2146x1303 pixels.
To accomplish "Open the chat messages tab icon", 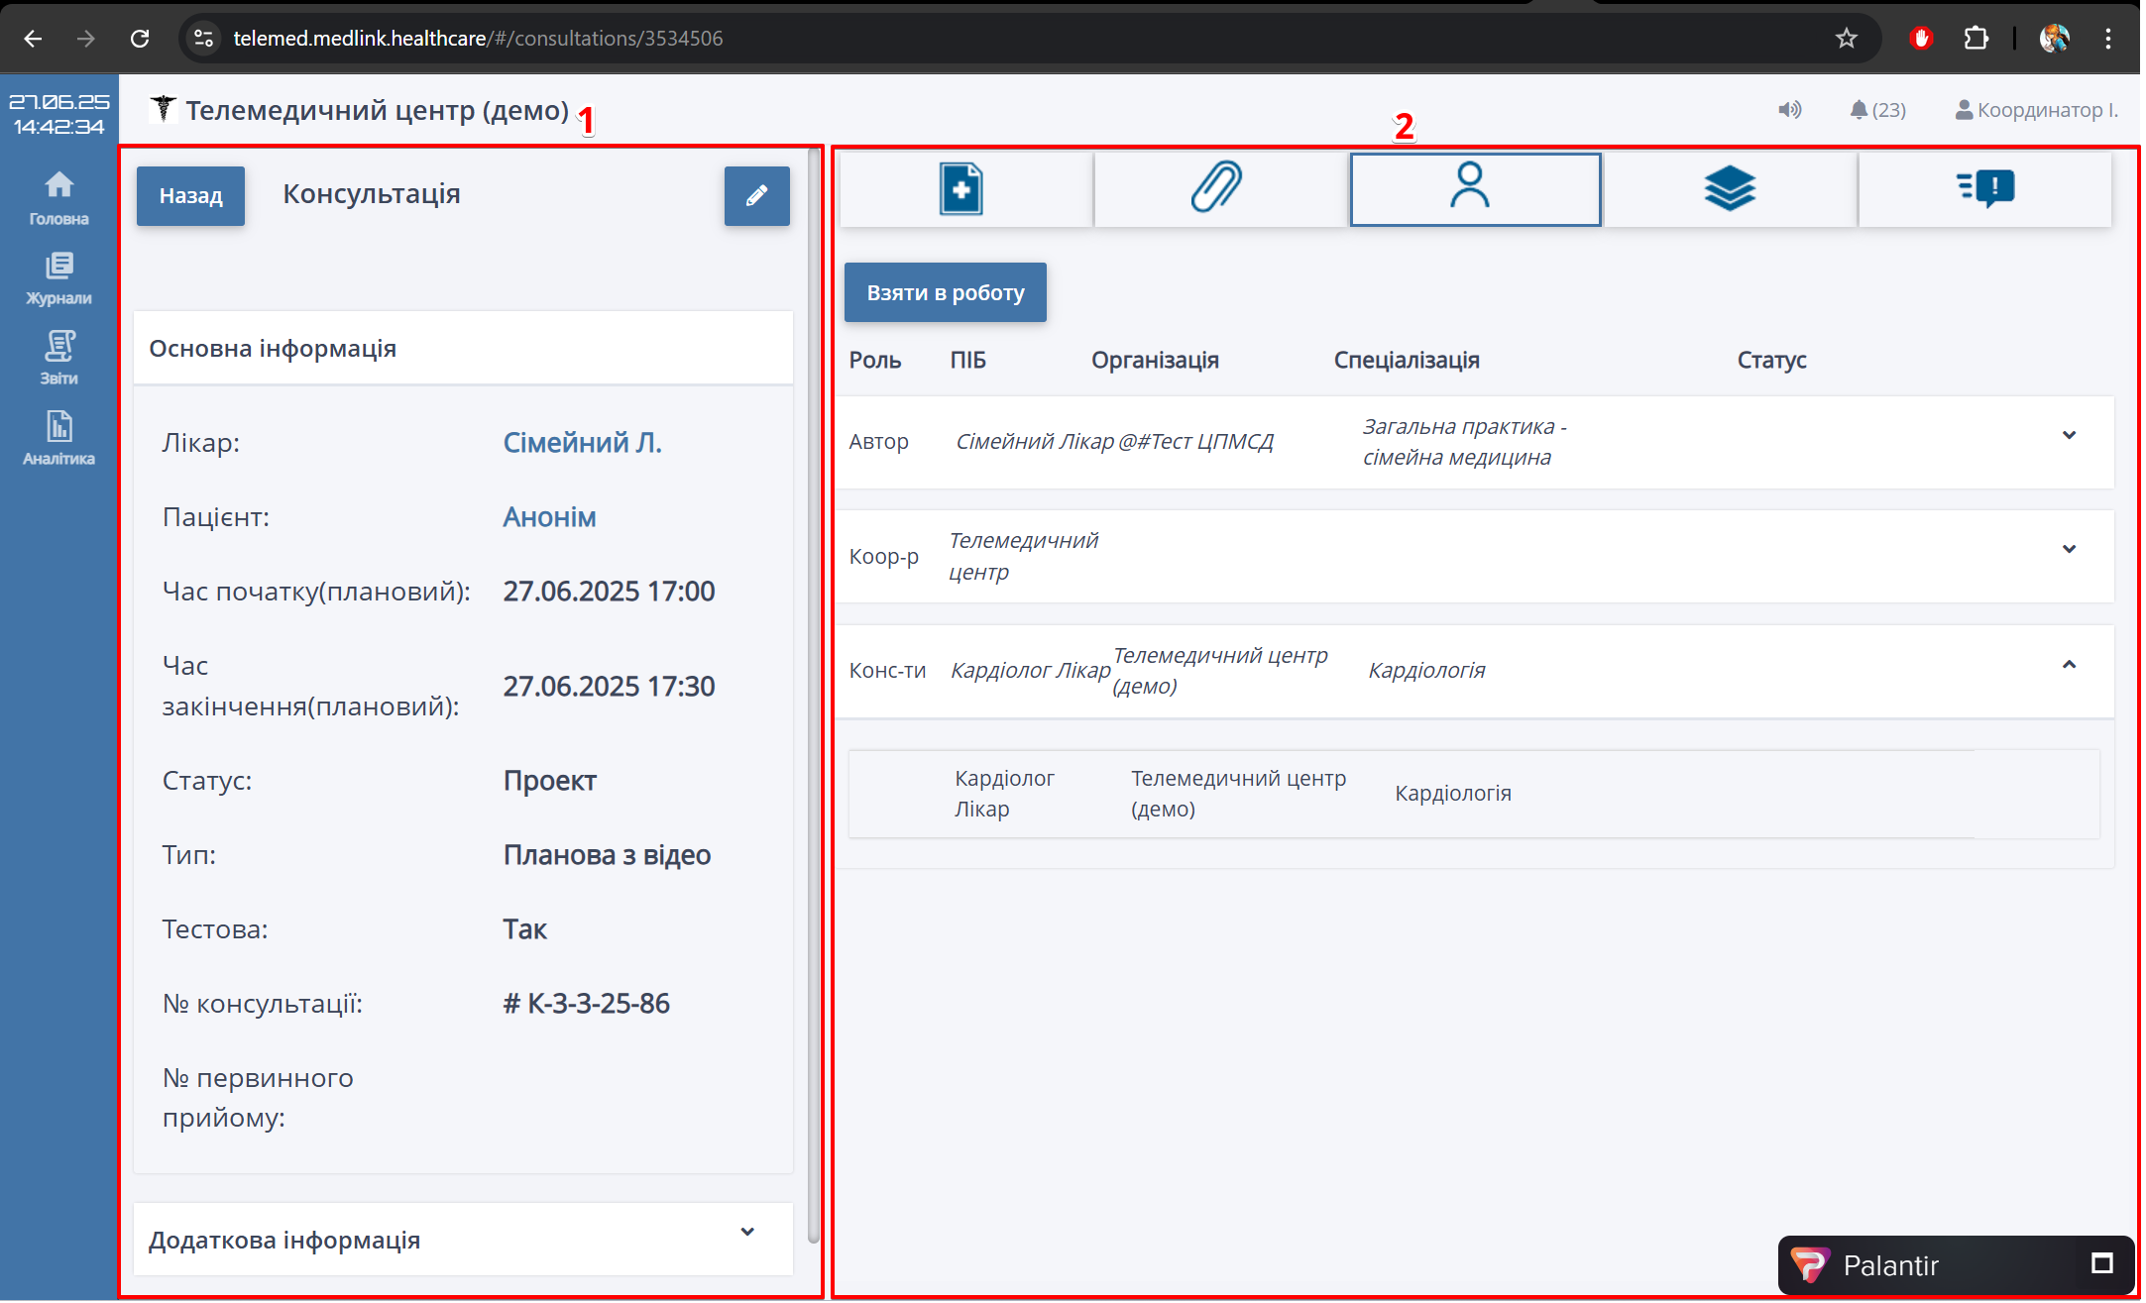I will (1984, 188).
